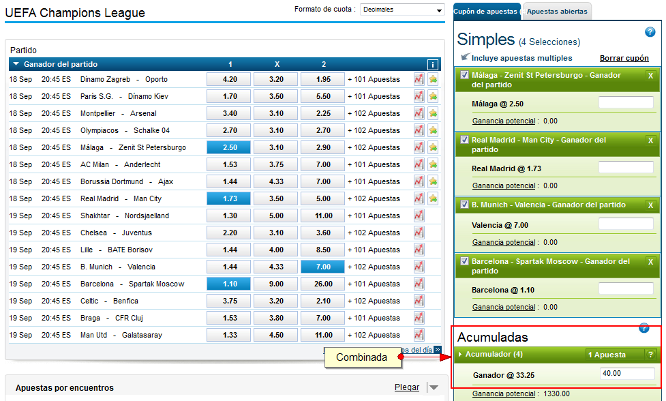The height and width of the screenshot is (401, 666).
Task: Select draw odds 9.00 for Barcelona - Spartak Moscow
Action: pos(275,284)
